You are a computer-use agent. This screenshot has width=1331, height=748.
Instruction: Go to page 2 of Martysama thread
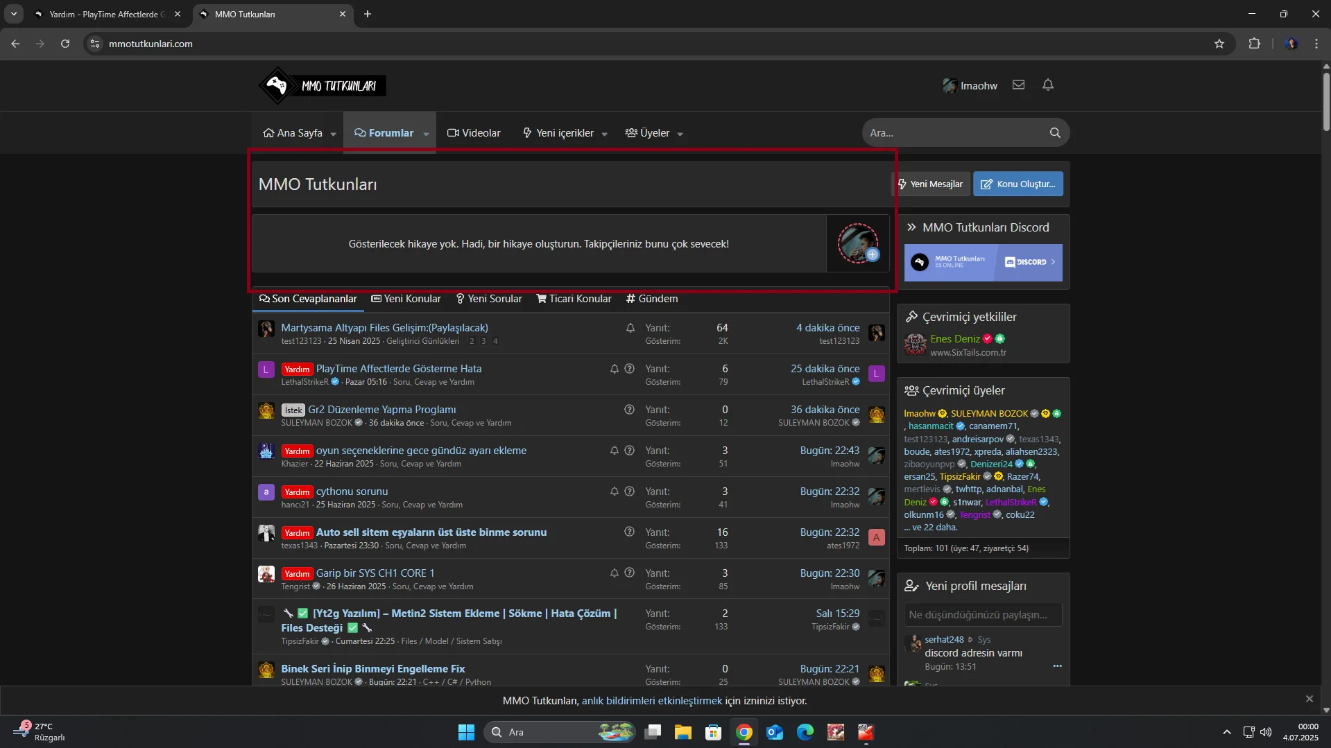(x=472, y=341)
